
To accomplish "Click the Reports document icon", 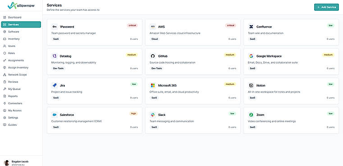I will (5, 96).
